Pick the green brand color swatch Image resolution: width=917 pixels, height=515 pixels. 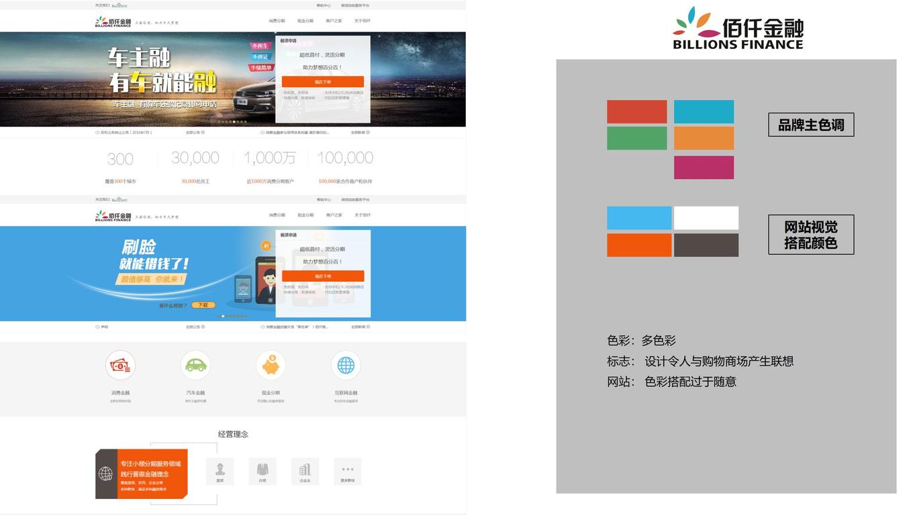pos(637,138)
